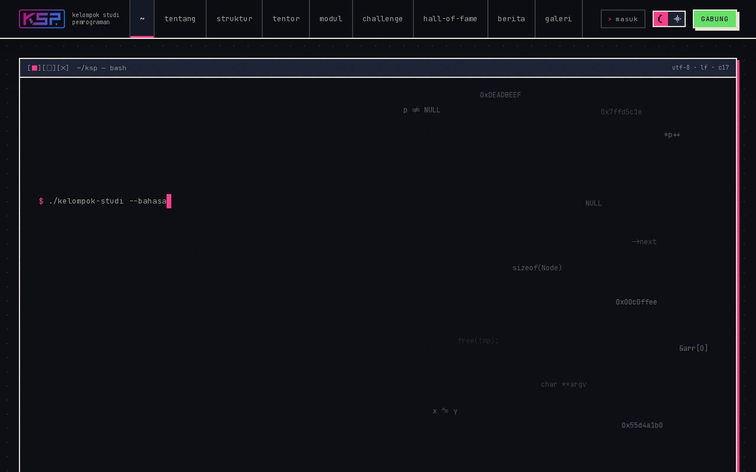756x472 pixels.
Task: Open the home (~) tab
Action: pyautogui.click(x=142, y=19)
